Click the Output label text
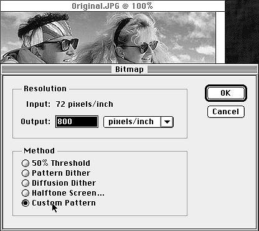Image resolution: width=259 pixels, height=231 pixels. click(35, 121)
